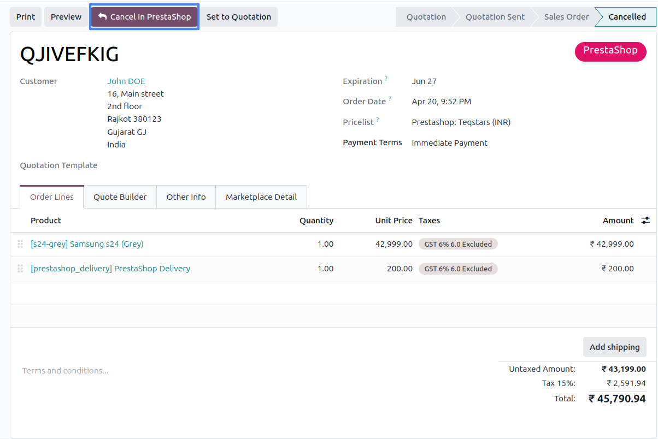Select the Quotation Sent status stage
The width and height of the screenshot is (658, 439).
pos(495,17)
